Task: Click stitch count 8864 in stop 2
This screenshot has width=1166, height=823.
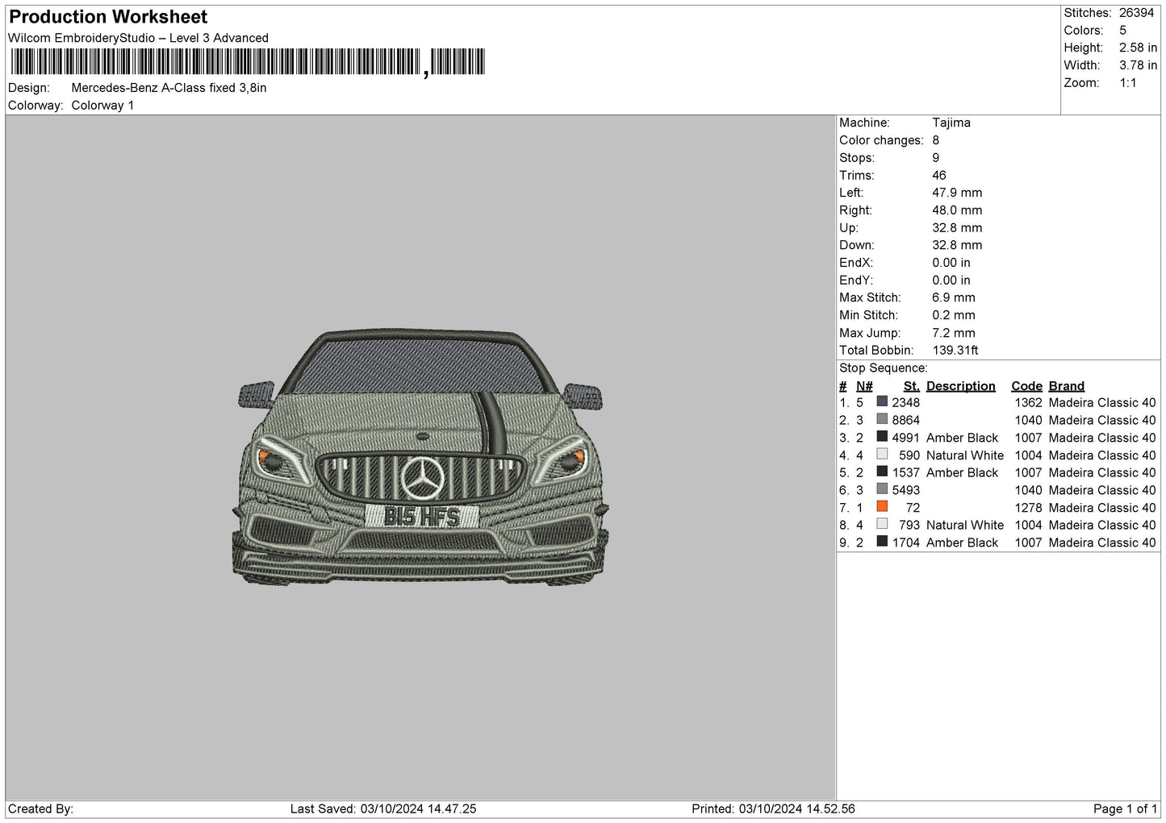Action: click(906, 420)
